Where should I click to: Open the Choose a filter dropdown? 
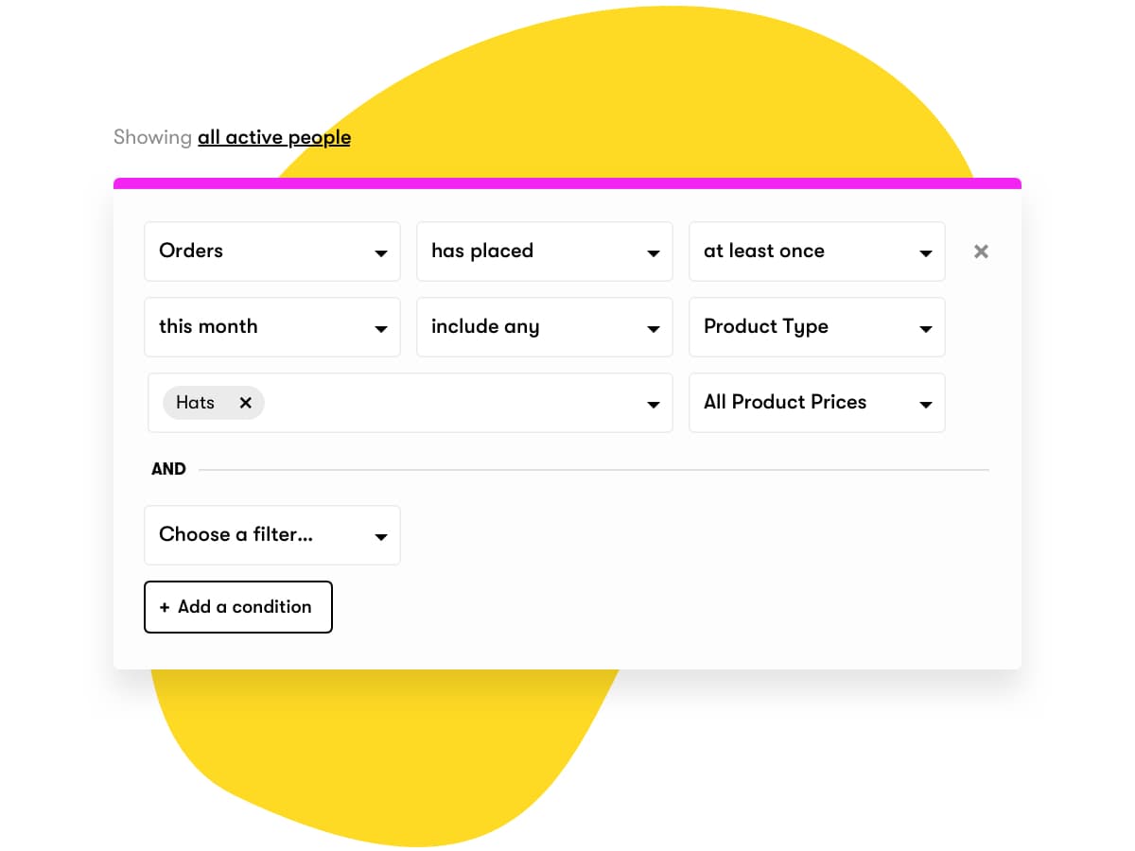point(271,535)
